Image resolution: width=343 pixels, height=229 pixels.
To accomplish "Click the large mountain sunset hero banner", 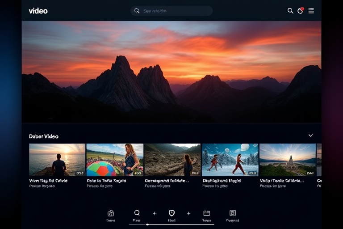I will pos(171,72).
